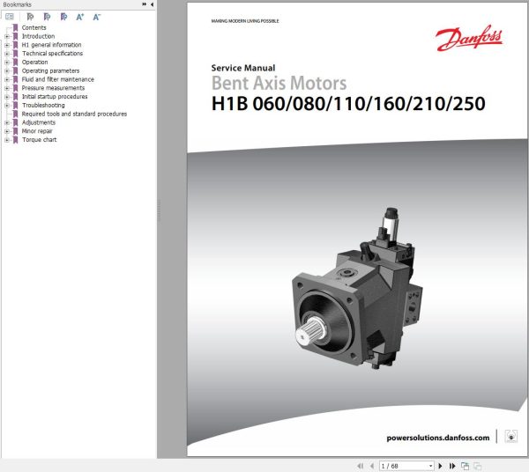Select the Operation bookmark

pyautogui.click(x=34, y=62)
